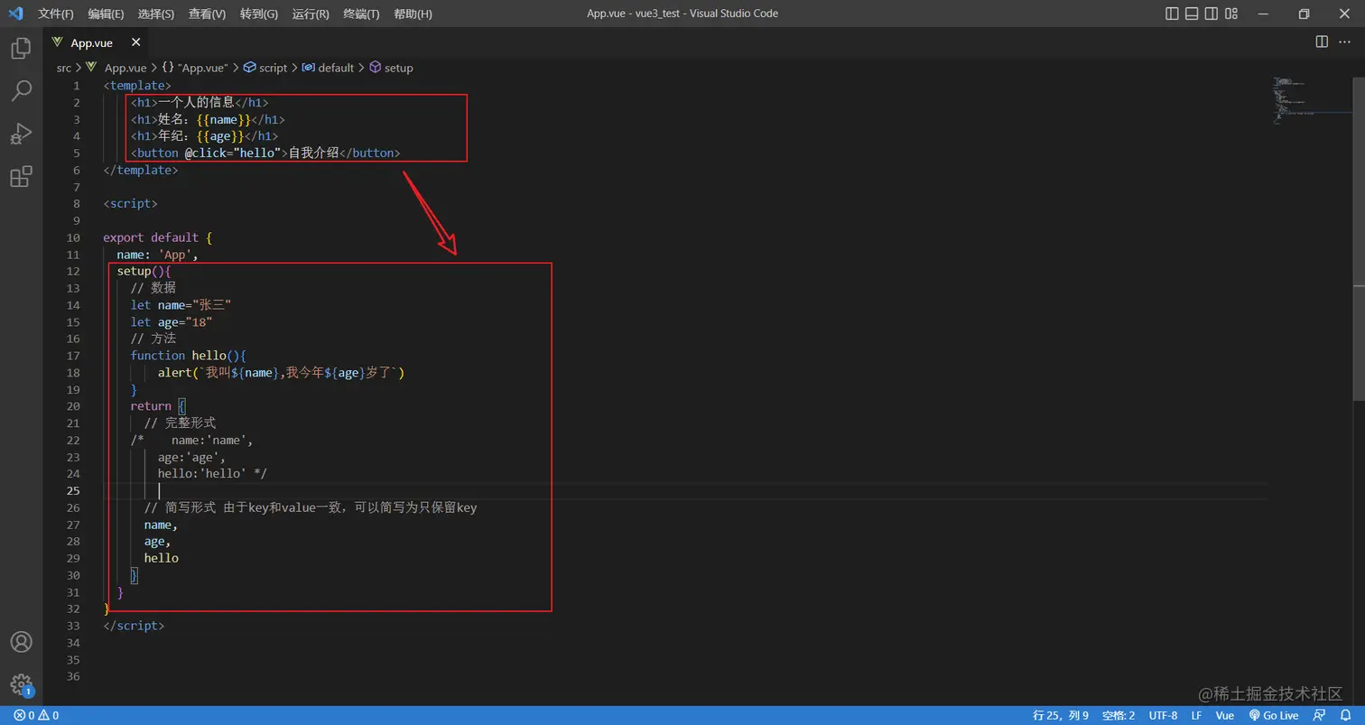Select the App.vue editor tab
The image size is (1365, 725).
[x=95, y=42]
